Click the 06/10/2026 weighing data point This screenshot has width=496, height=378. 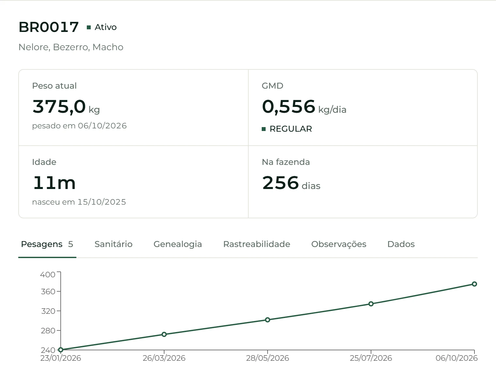point(474,284)
